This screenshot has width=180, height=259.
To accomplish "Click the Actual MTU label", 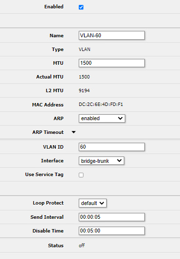I will [50, 77].
